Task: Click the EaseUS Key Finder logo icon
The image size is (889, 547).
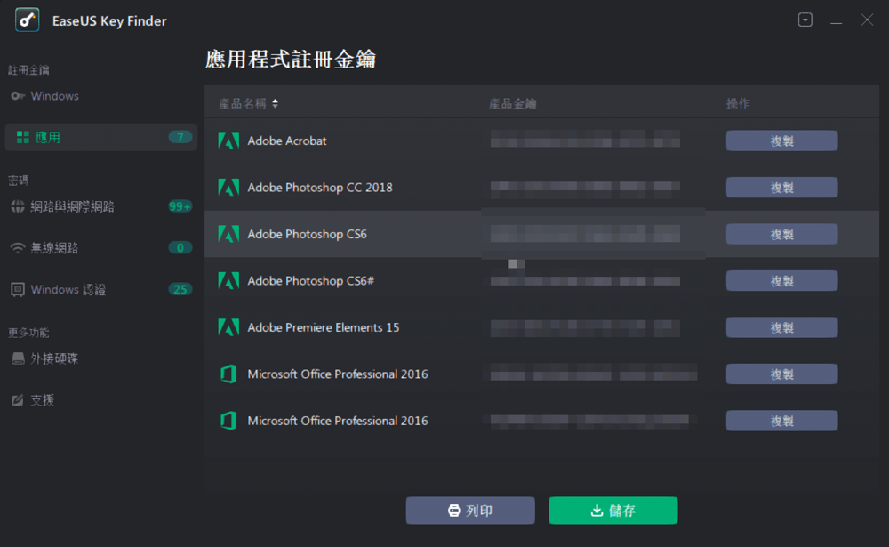Action: point(27,20)
